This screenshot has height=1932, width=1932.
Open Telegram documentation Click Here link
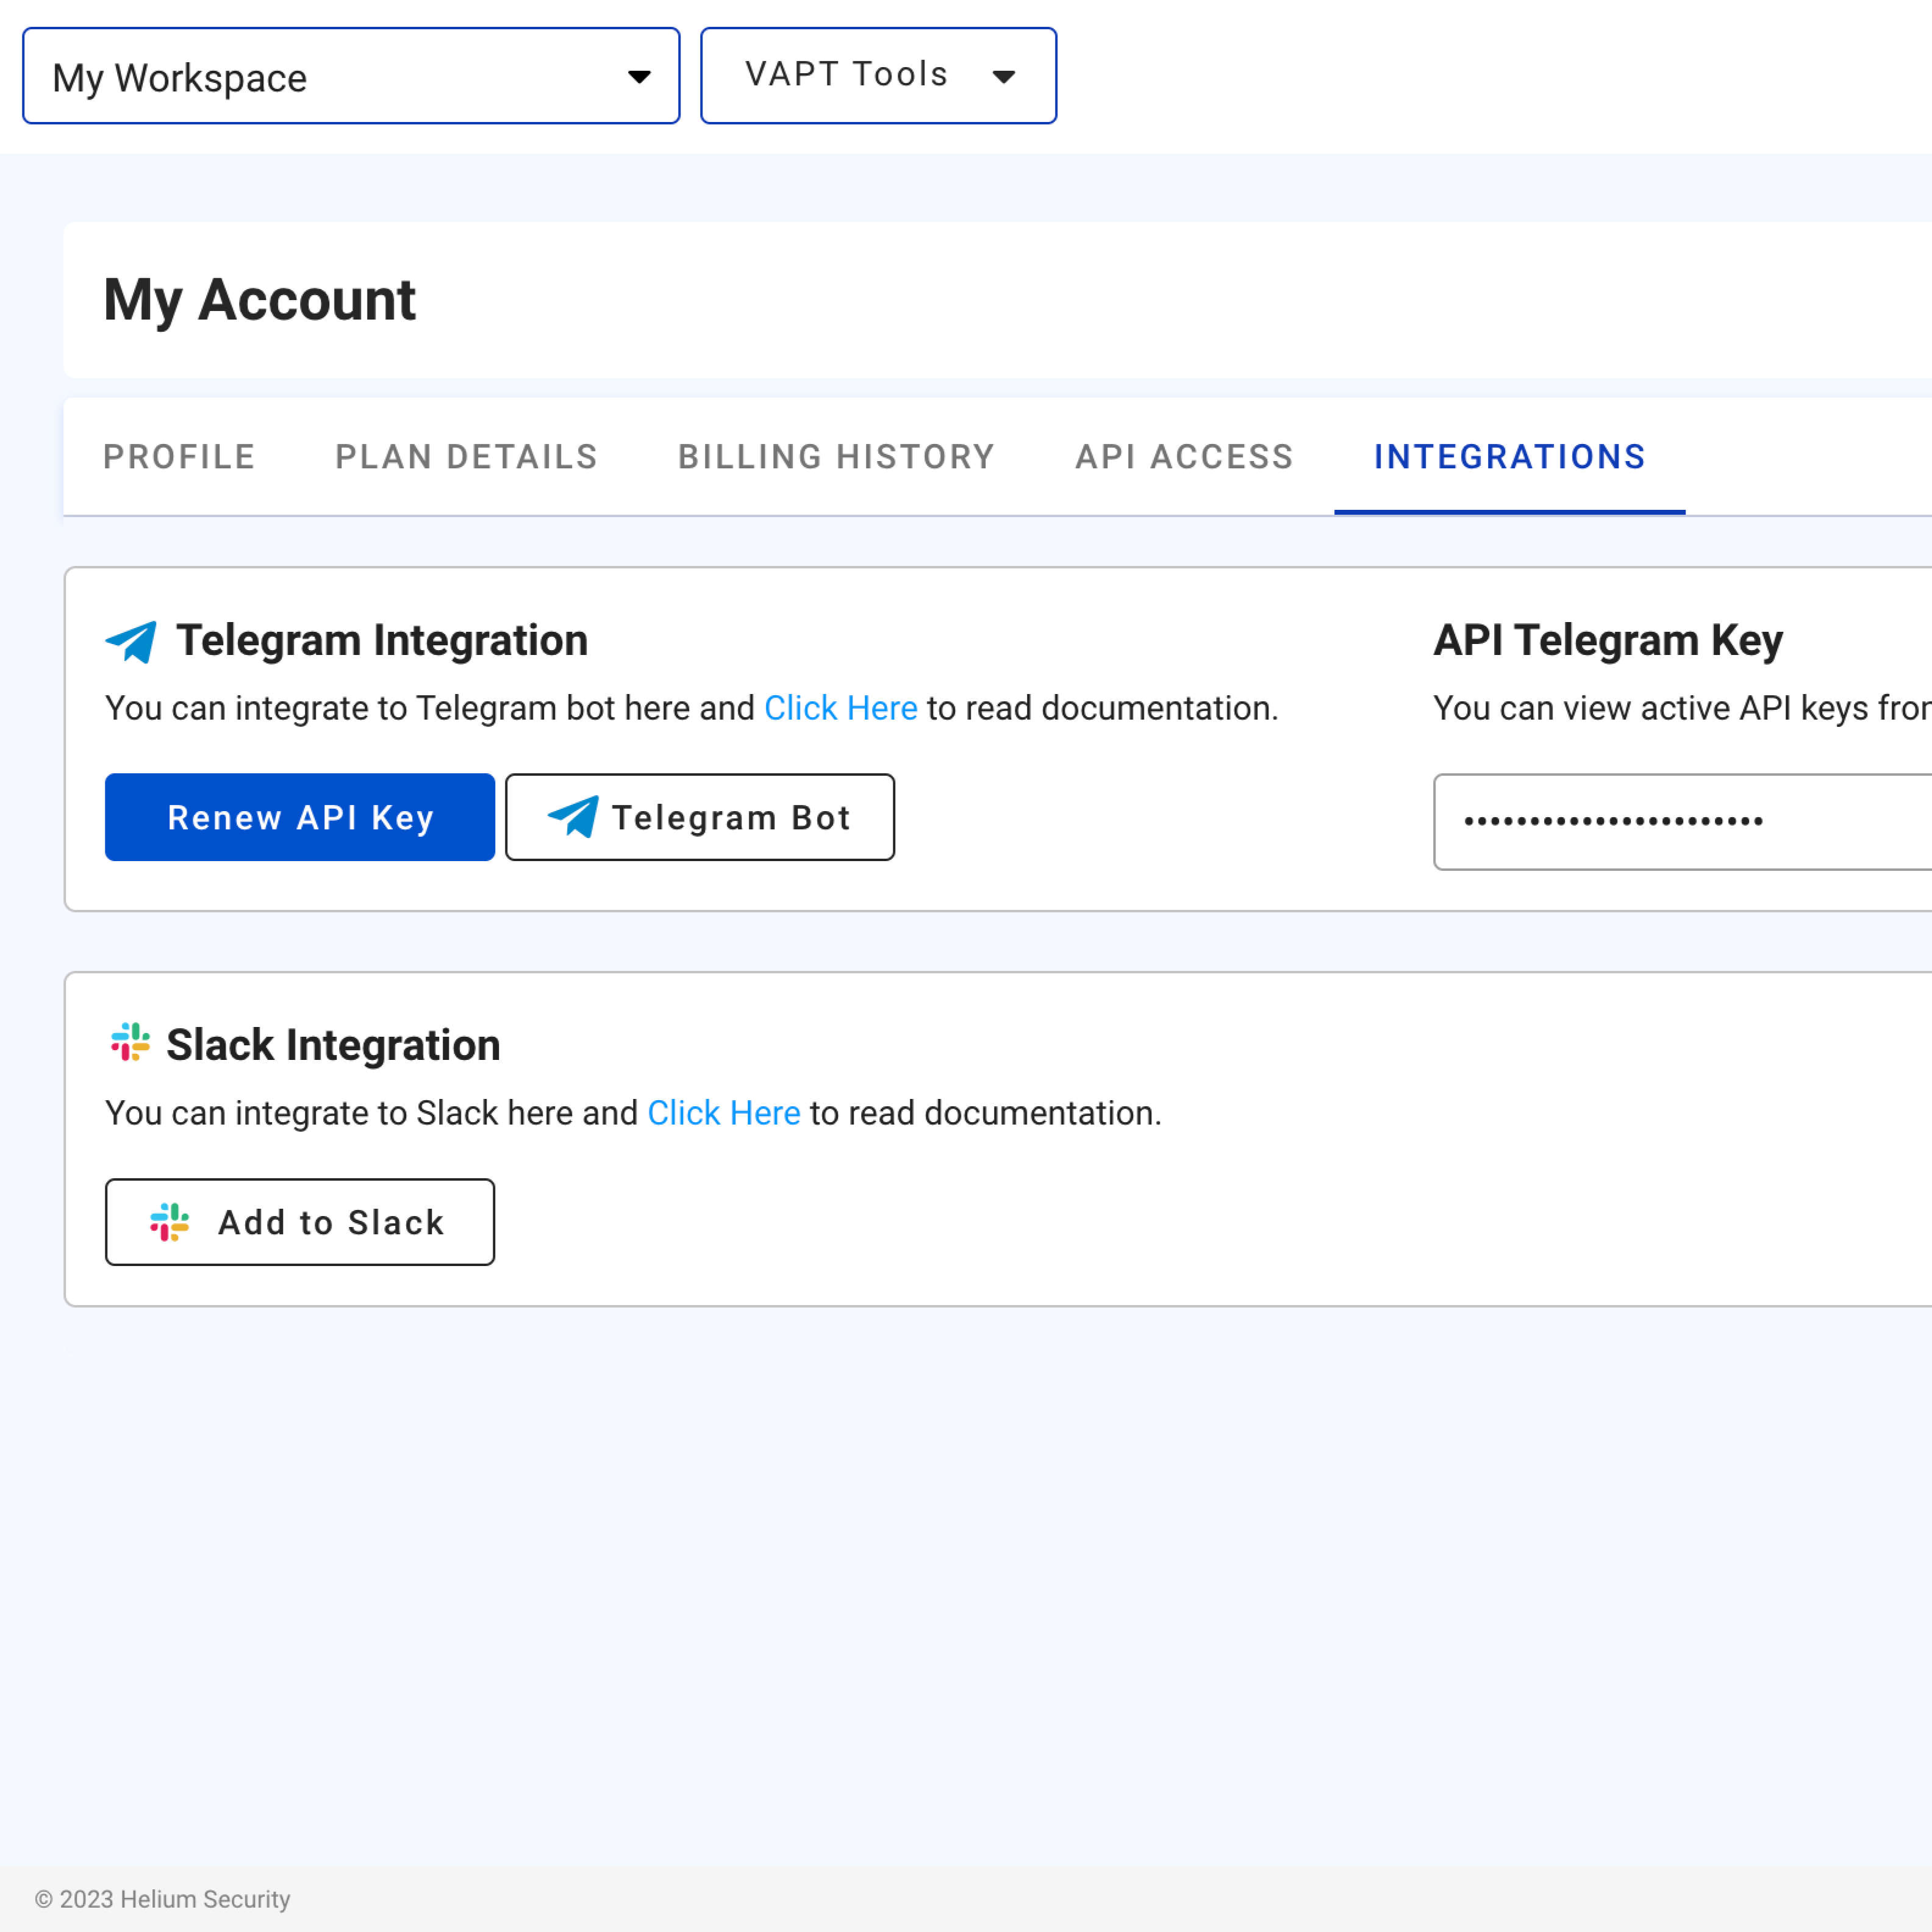840,708
